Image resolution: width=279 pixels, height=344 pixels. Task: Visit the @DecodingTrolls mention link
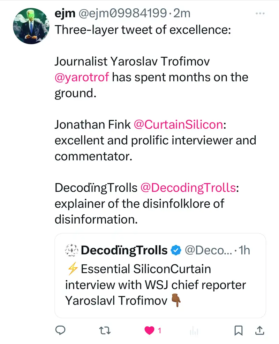tap(188, 188)
